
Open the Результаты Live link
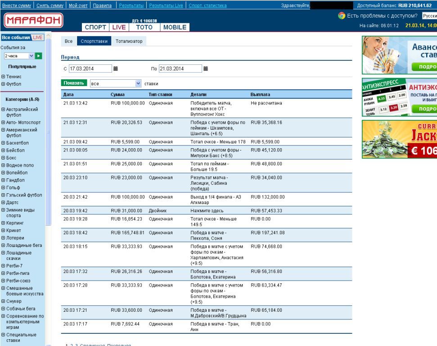pyautogui.click(x=166, y=5)
